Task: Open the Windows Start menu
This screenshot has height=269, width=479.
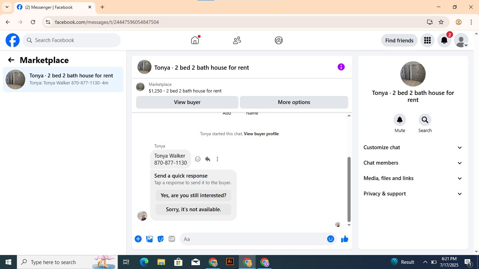Action: tap(8, 262)
